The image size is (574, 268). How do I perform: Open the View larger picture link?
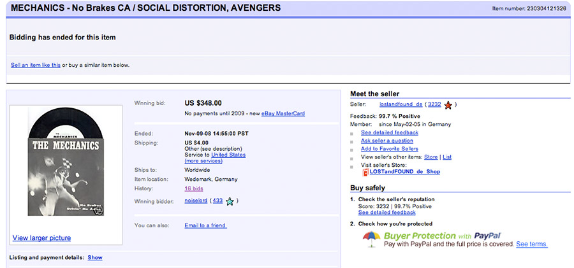pyautogui.click(x=41, y=238)
